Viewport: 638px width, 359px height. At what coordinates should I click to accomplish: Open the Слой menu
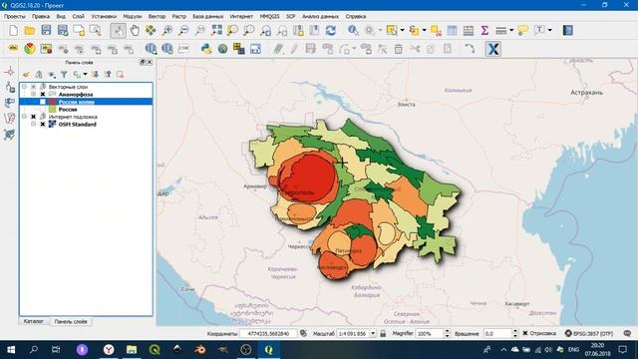79,16
